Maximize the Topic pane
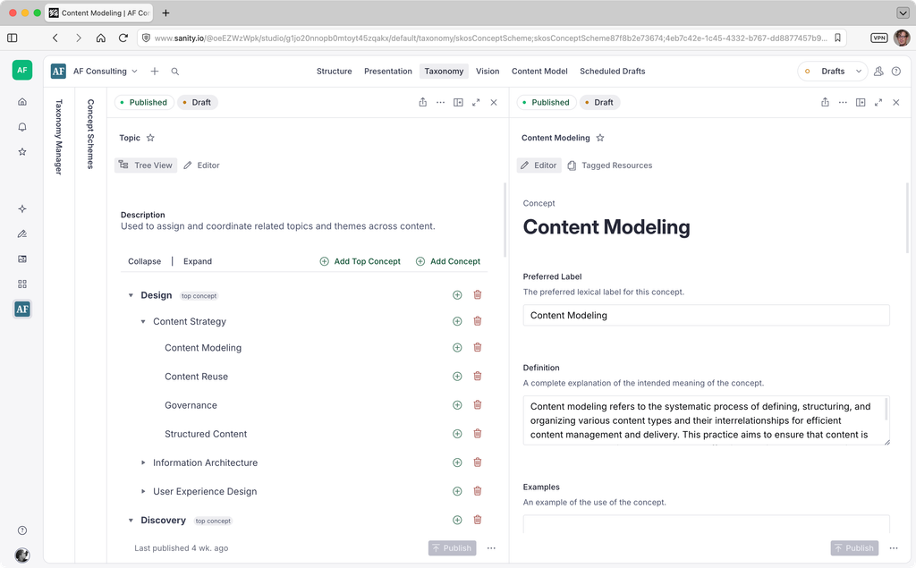This screenshot has width=916, height=568. tap(476, 102)
